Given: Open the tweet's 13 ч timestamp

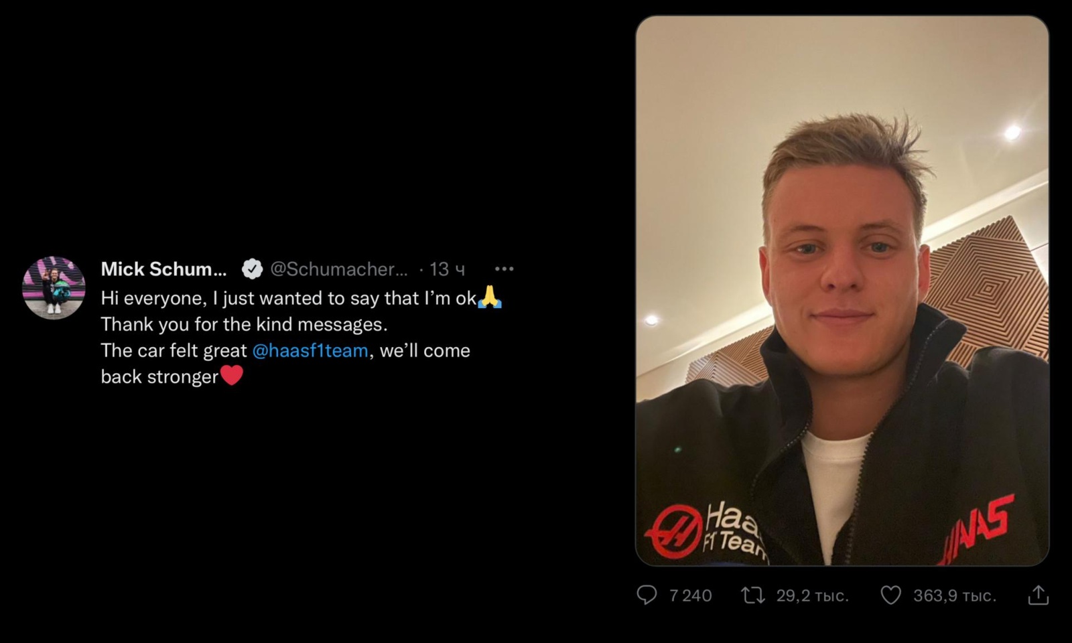Looking at the screenshot, I should (x=447, y=269).
